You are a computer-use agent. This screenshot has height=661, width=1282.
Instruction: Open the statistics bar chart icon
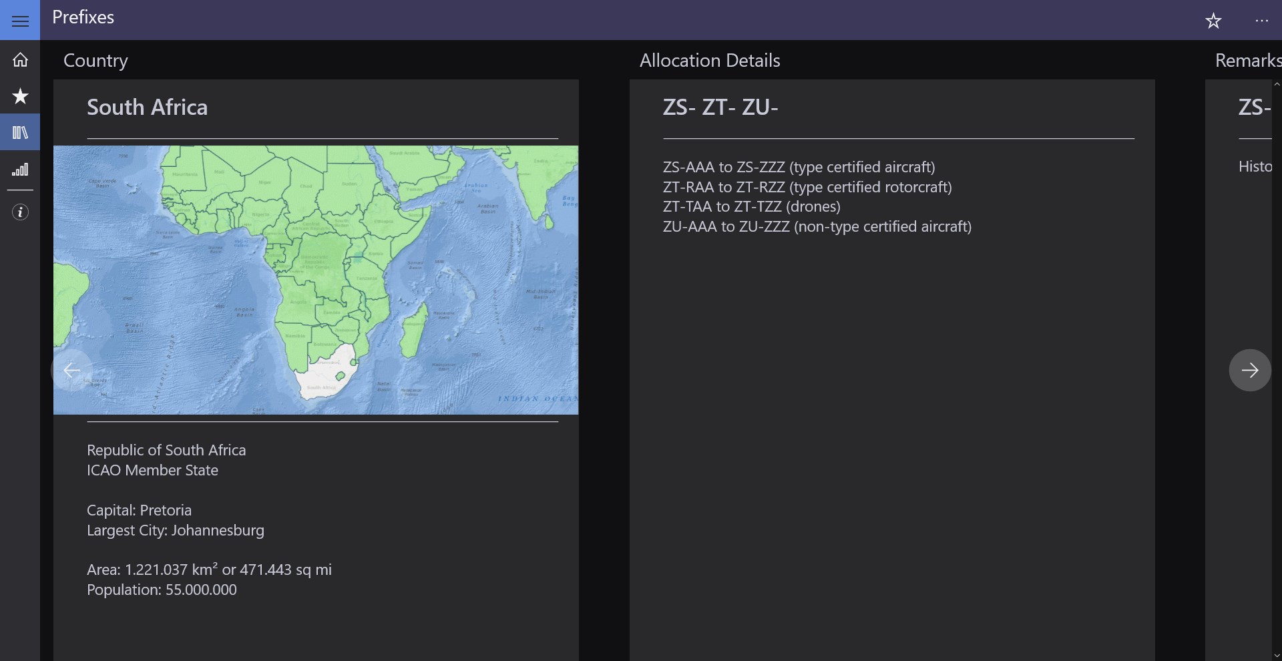[20, 169]
